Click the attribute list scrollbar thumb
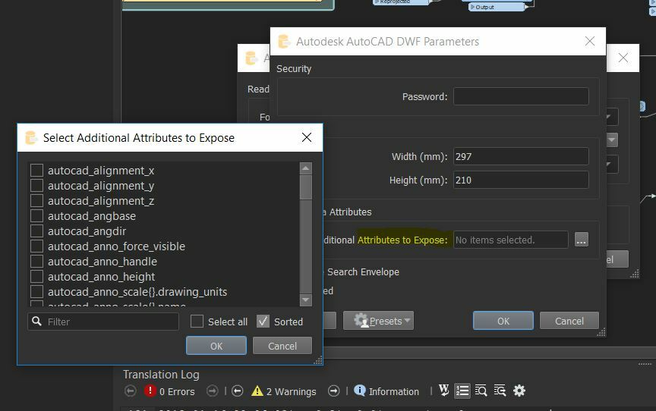This screenshot has height=411, width=656. click(x=306, y=187)
